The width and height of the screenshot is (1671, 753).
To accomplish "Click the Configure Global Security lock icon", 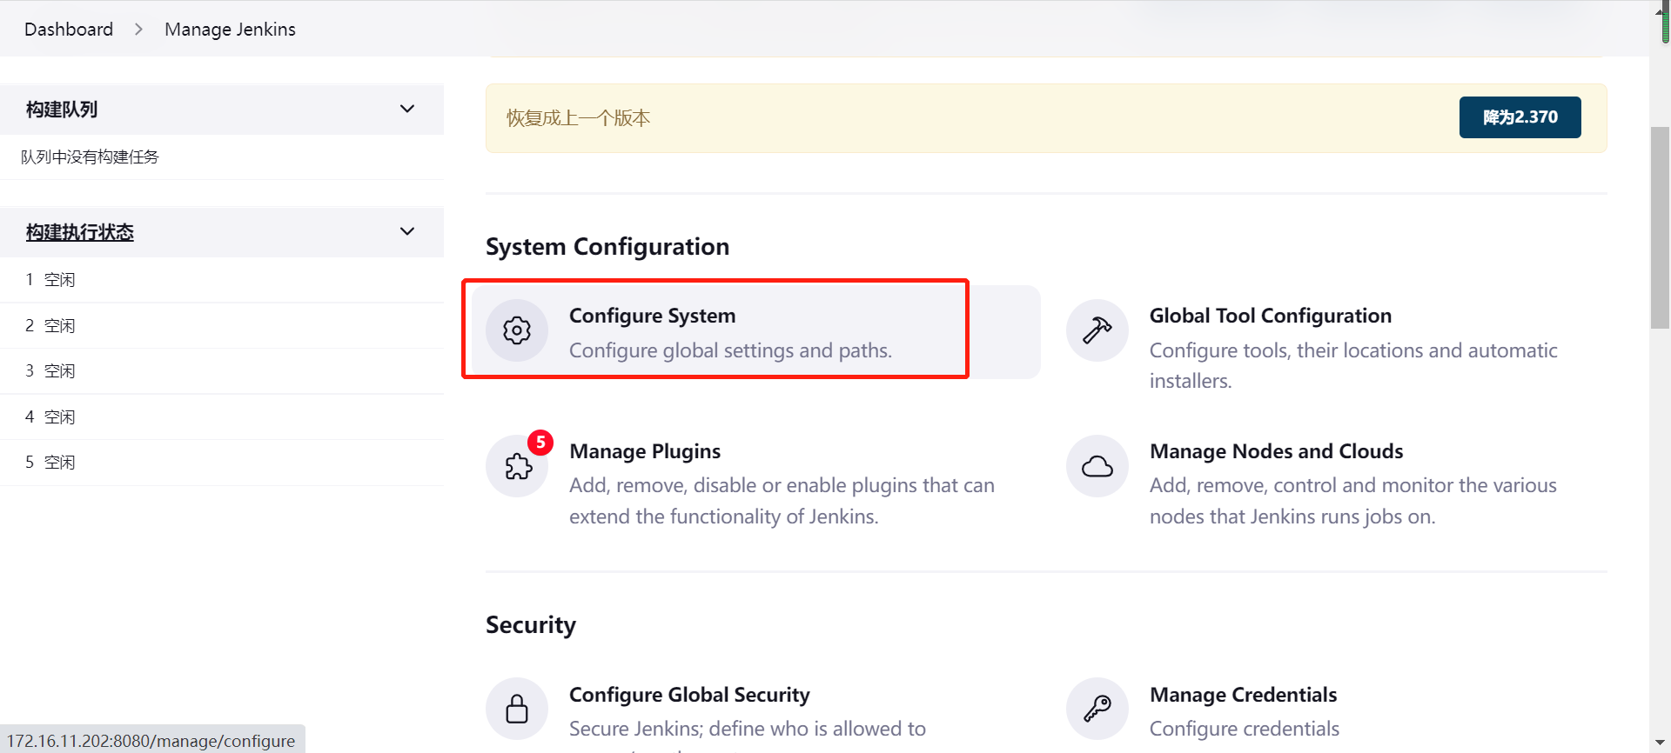I will pyautogui.click(x=517, y=709).
